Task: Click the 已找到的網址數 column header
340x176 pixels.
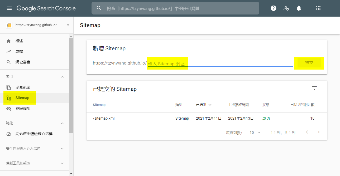Action: pos(303,105)
